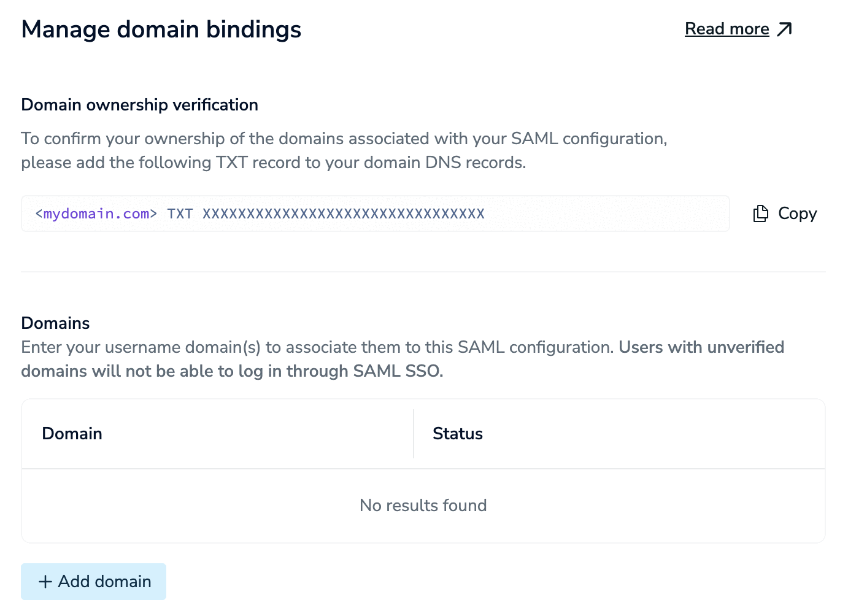The height and width of the screenshot is (616, 848).
Task: Click the Domains section heading
Action: pos(55,323)
